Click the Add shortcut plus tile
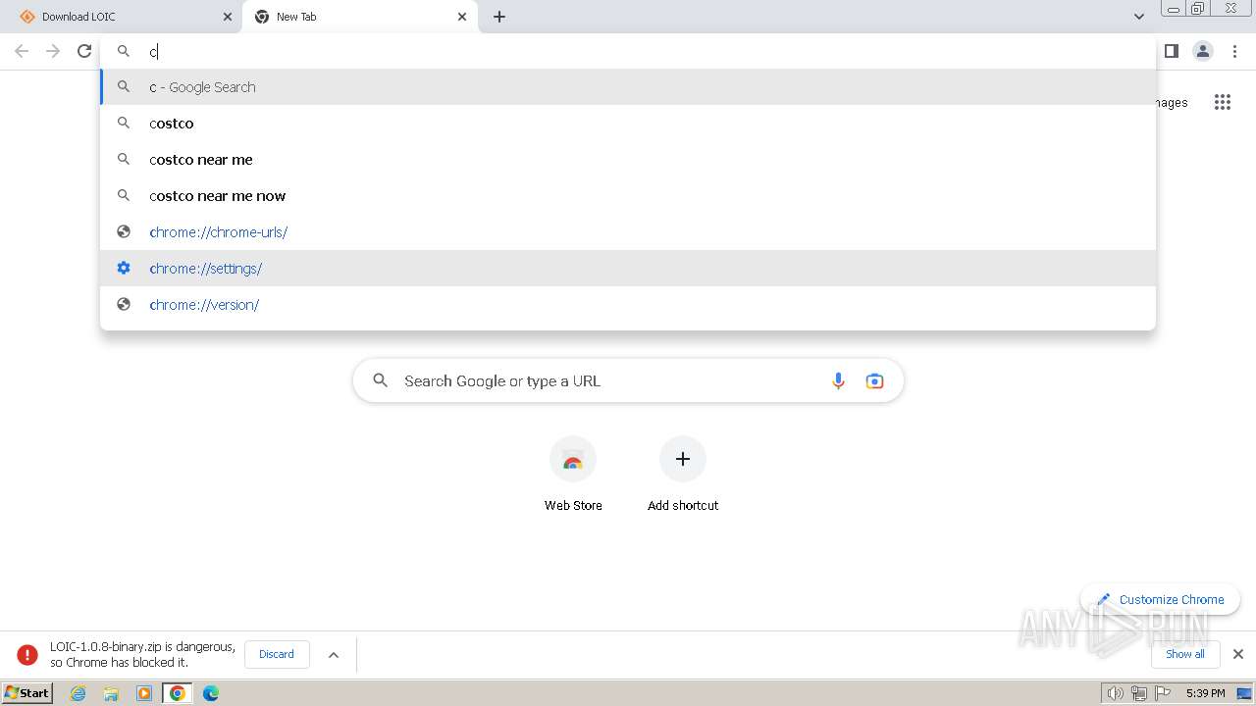Screen dimensions: 1256x706 coord(683,474)
